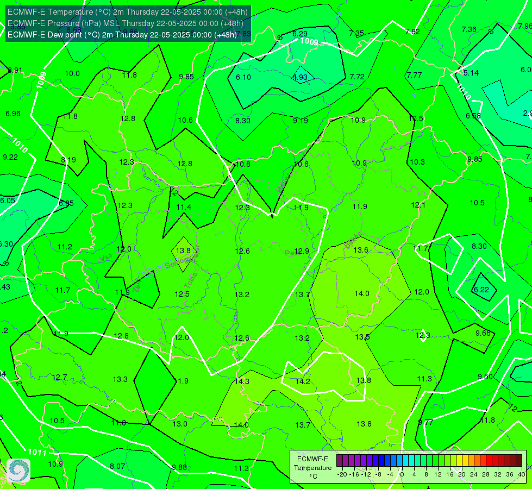
Task: Click the 7.35 temperature value
Action: click(x=356, y=33)
